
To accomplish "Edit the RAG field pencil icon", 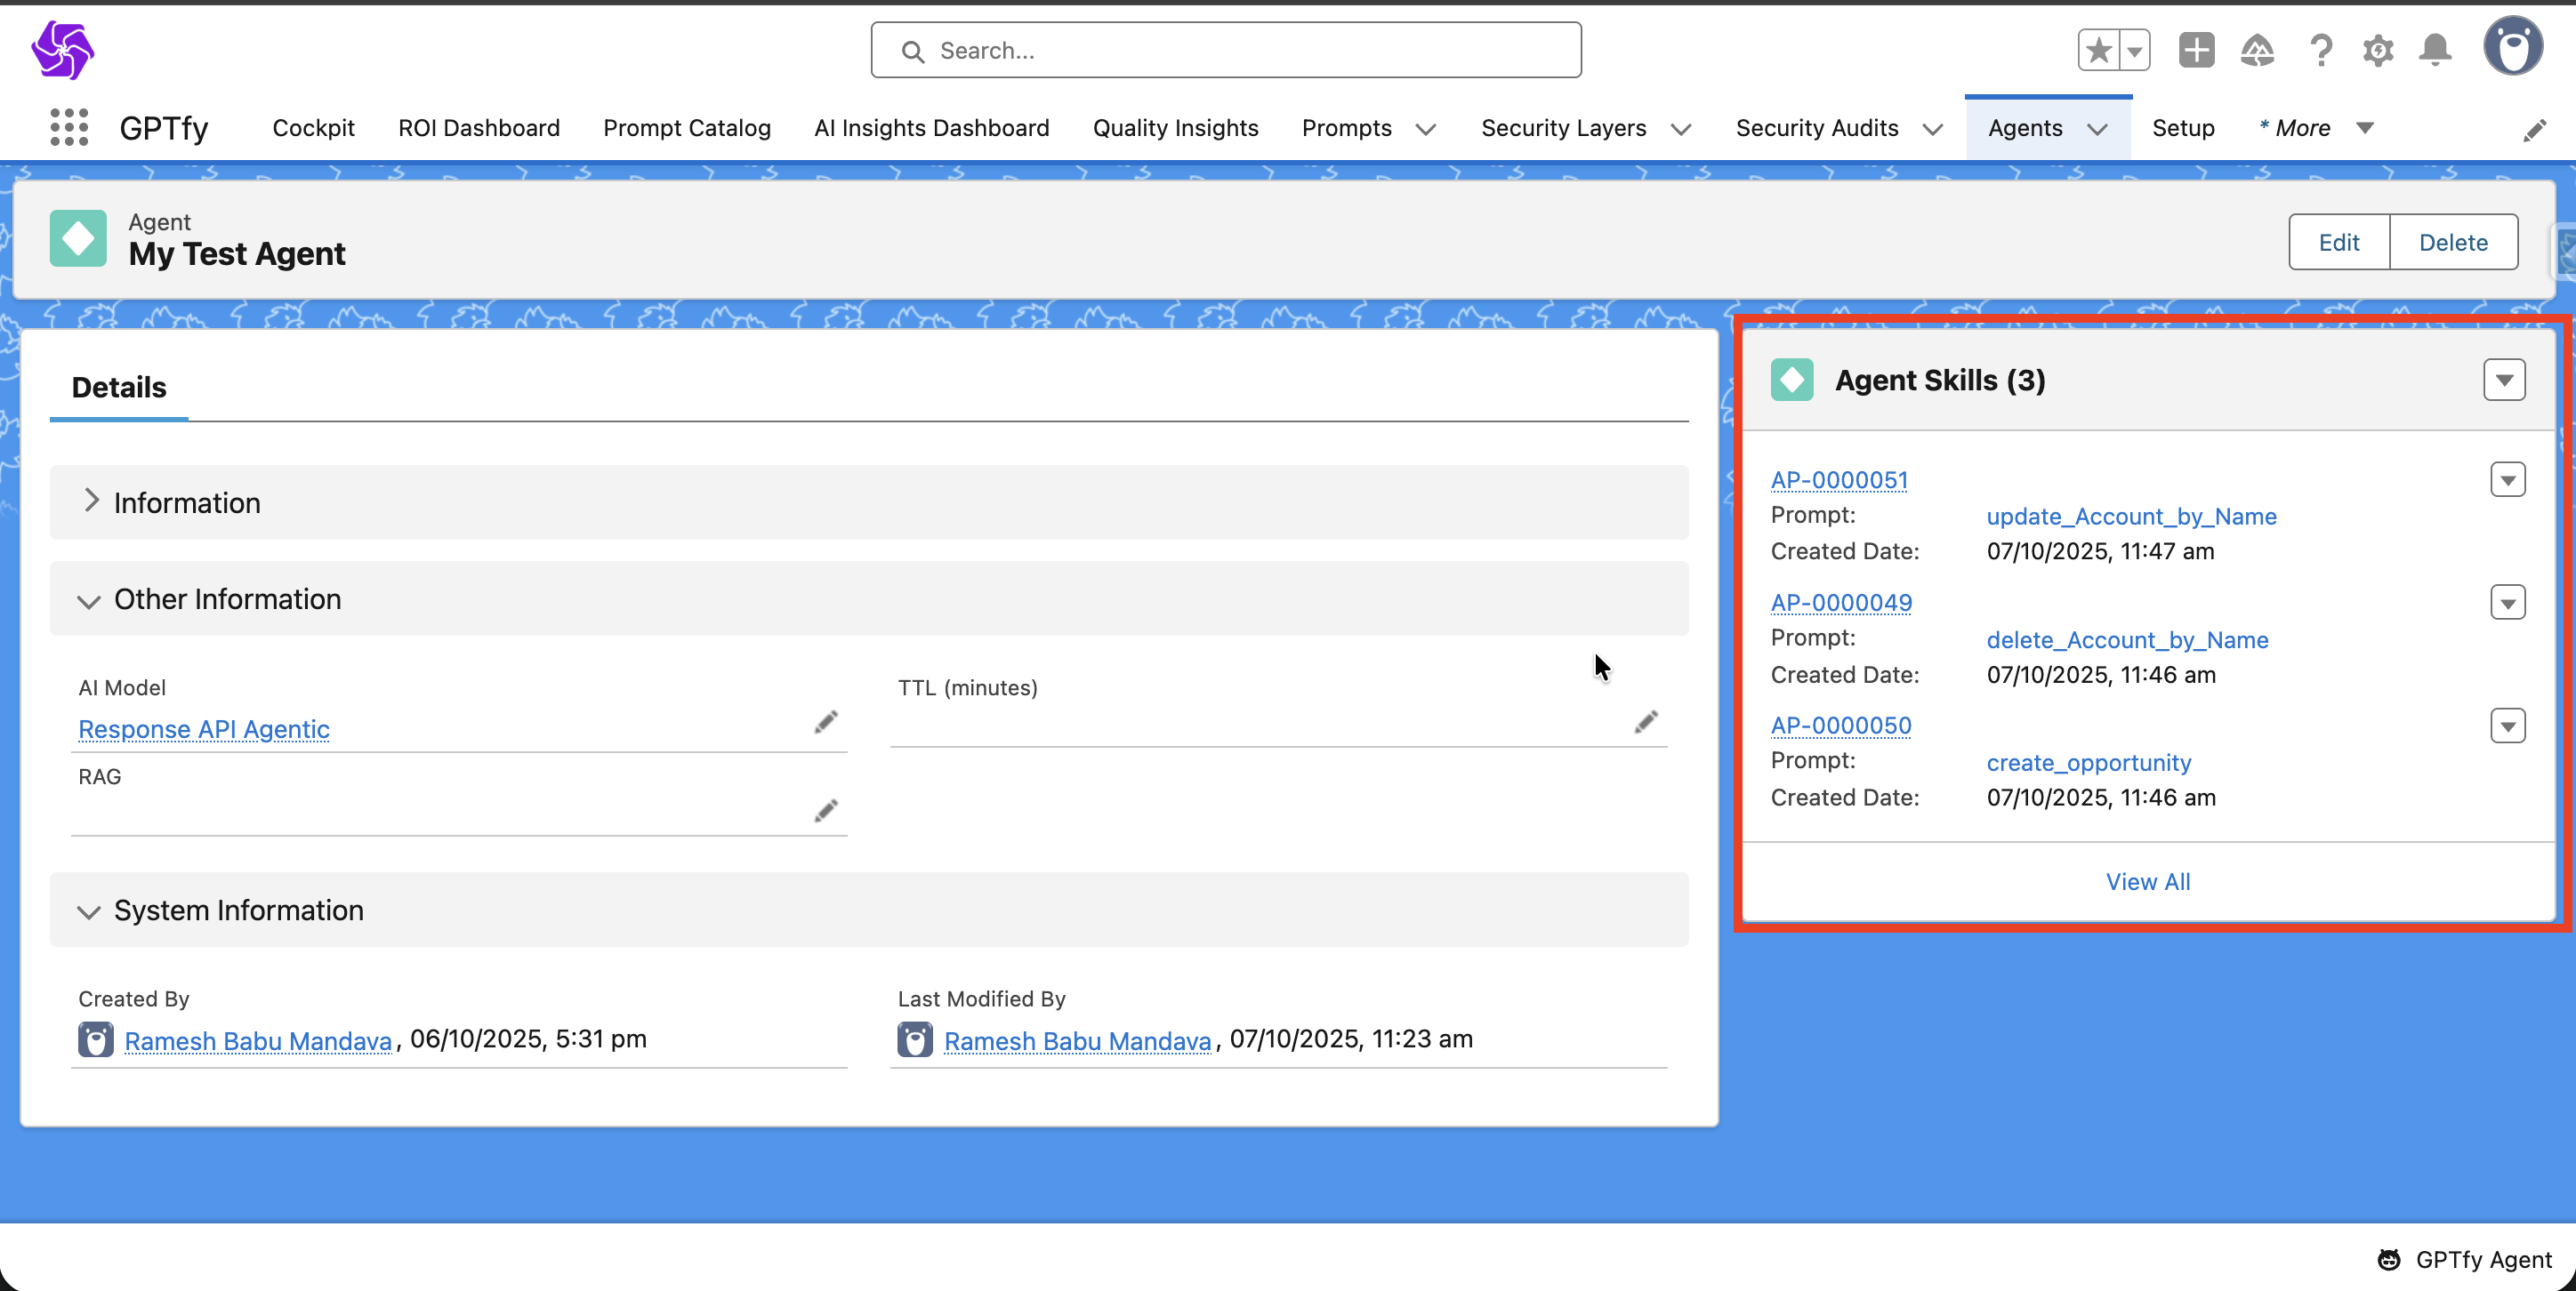I will (826, 810).
